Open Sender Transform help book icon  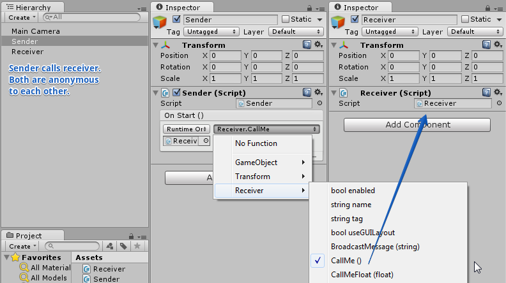(x=307, y=45)
